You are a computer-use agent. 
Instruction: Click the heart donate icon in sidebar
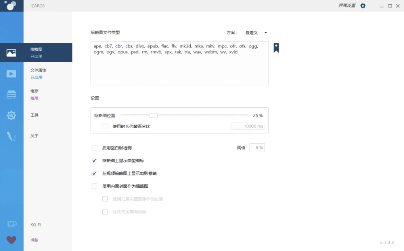[x=11, y=240]
